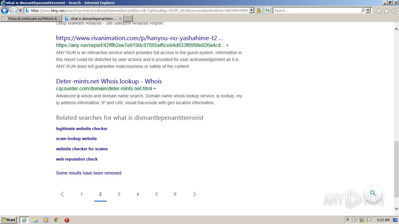Open the network tray icon
The image size is (399, 224).
[x=362, y=220]
